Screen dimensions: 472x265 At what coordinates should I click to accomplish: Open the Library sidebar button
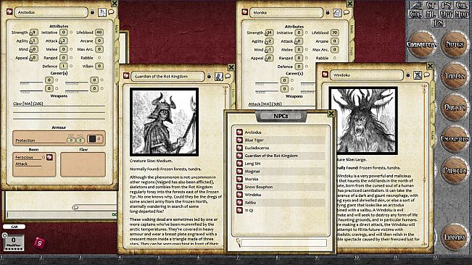(x=455, y=237)
